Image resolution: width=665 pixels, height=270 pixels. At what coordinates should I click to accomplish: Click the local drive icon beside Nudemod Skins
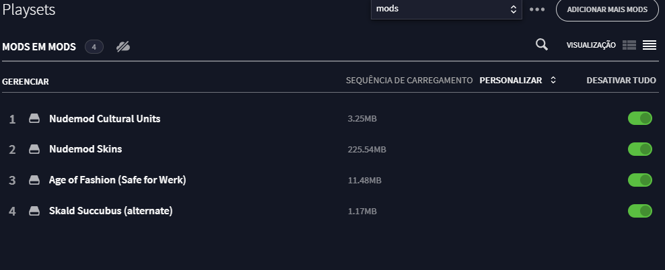click(x=34, y=149)
